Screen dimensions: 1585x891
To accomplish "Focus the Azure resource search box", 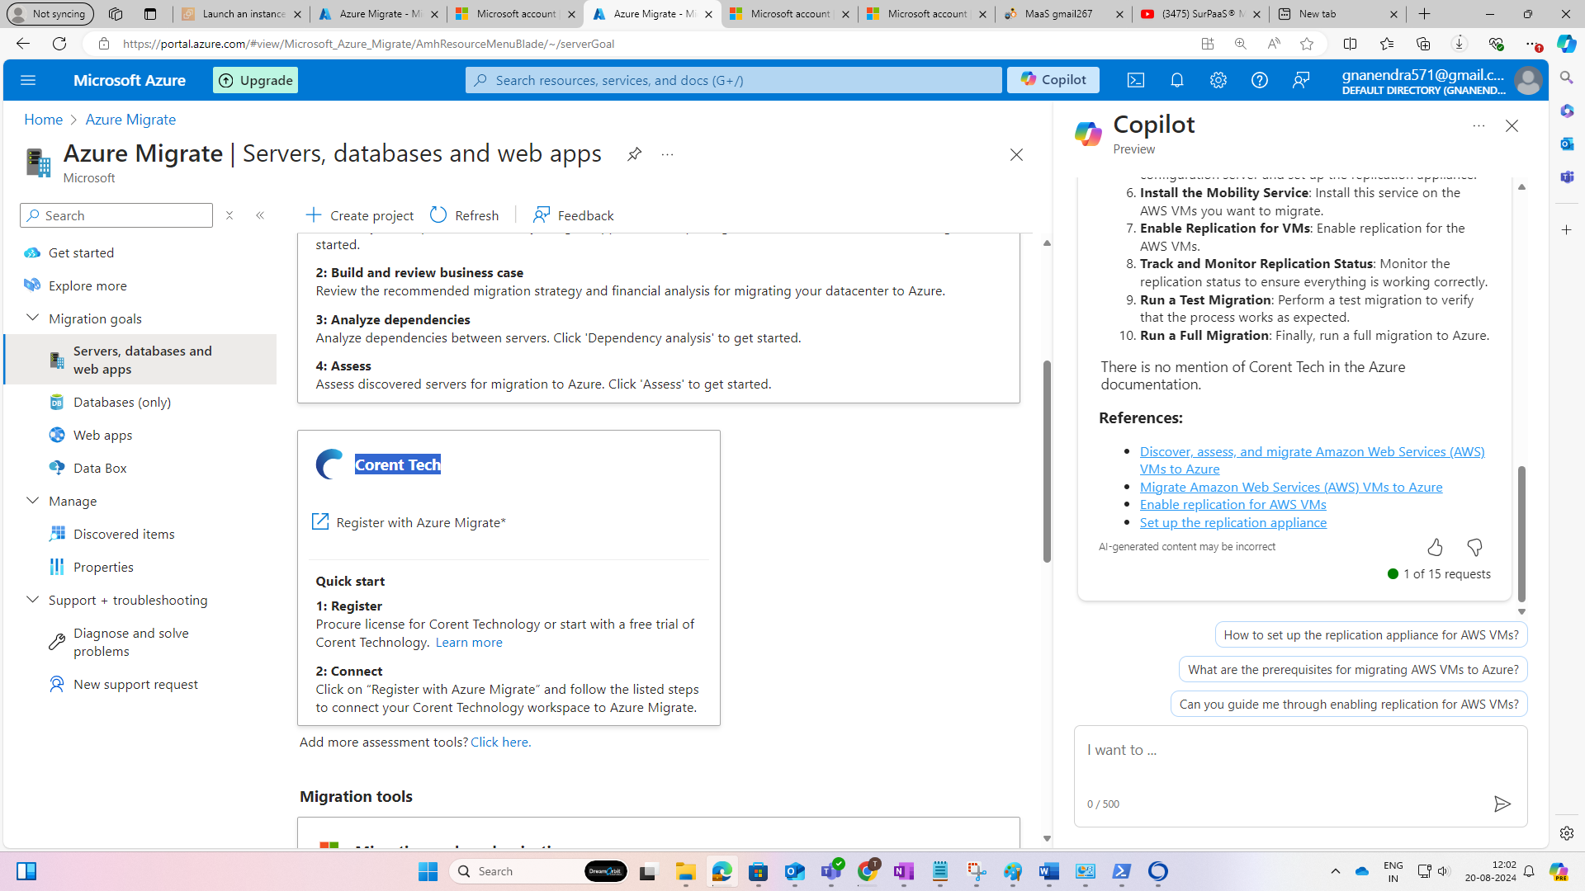I will (x=733, y=80).
